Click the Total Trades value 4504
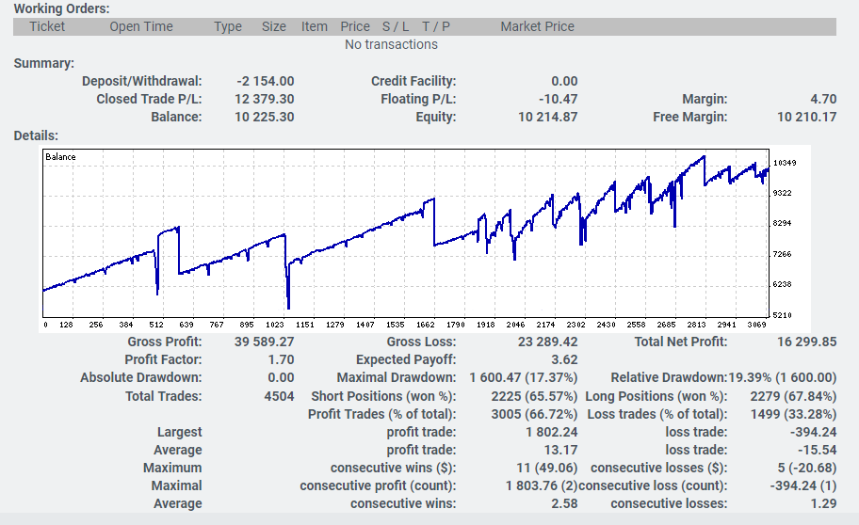The image size is (859, 525). pyautogui.click(x=279, y=396)
